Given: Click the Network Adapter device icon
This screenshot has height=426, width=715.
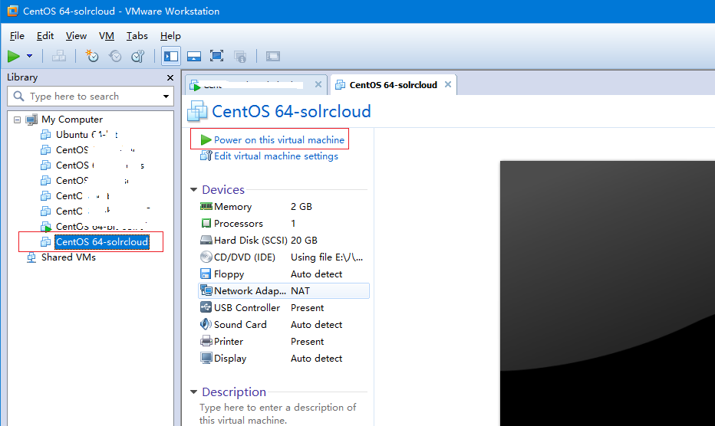Looking at the screenshot, I should coord(206,290).
